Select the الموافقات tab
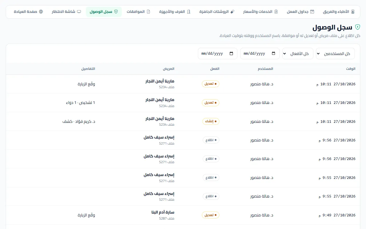 pos(138,12)
